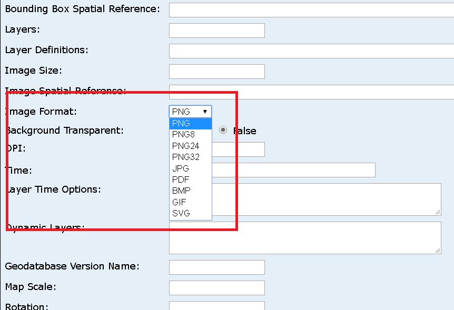Focus the Image Size field
This screenshot has width=454, height=310.
[x=216, y=72]
